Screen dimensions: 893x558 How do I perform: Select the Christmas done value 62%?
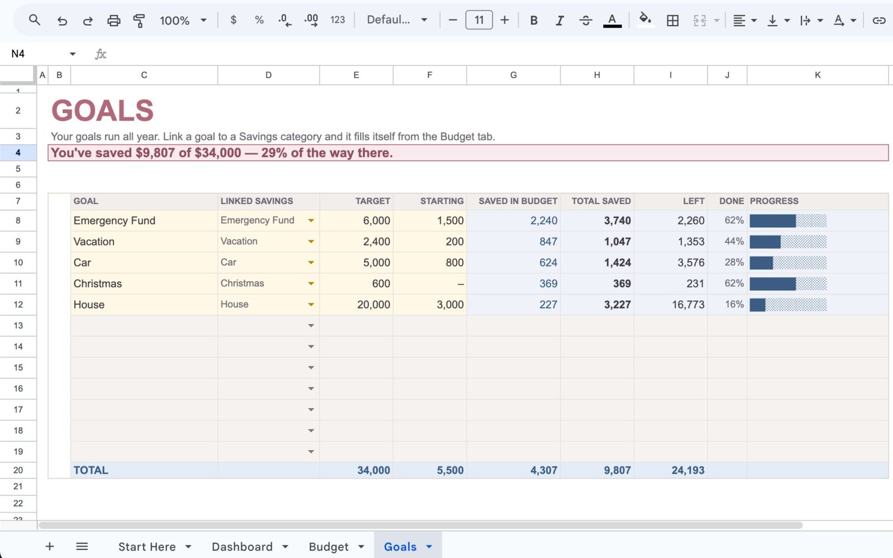tap(727, 283)
